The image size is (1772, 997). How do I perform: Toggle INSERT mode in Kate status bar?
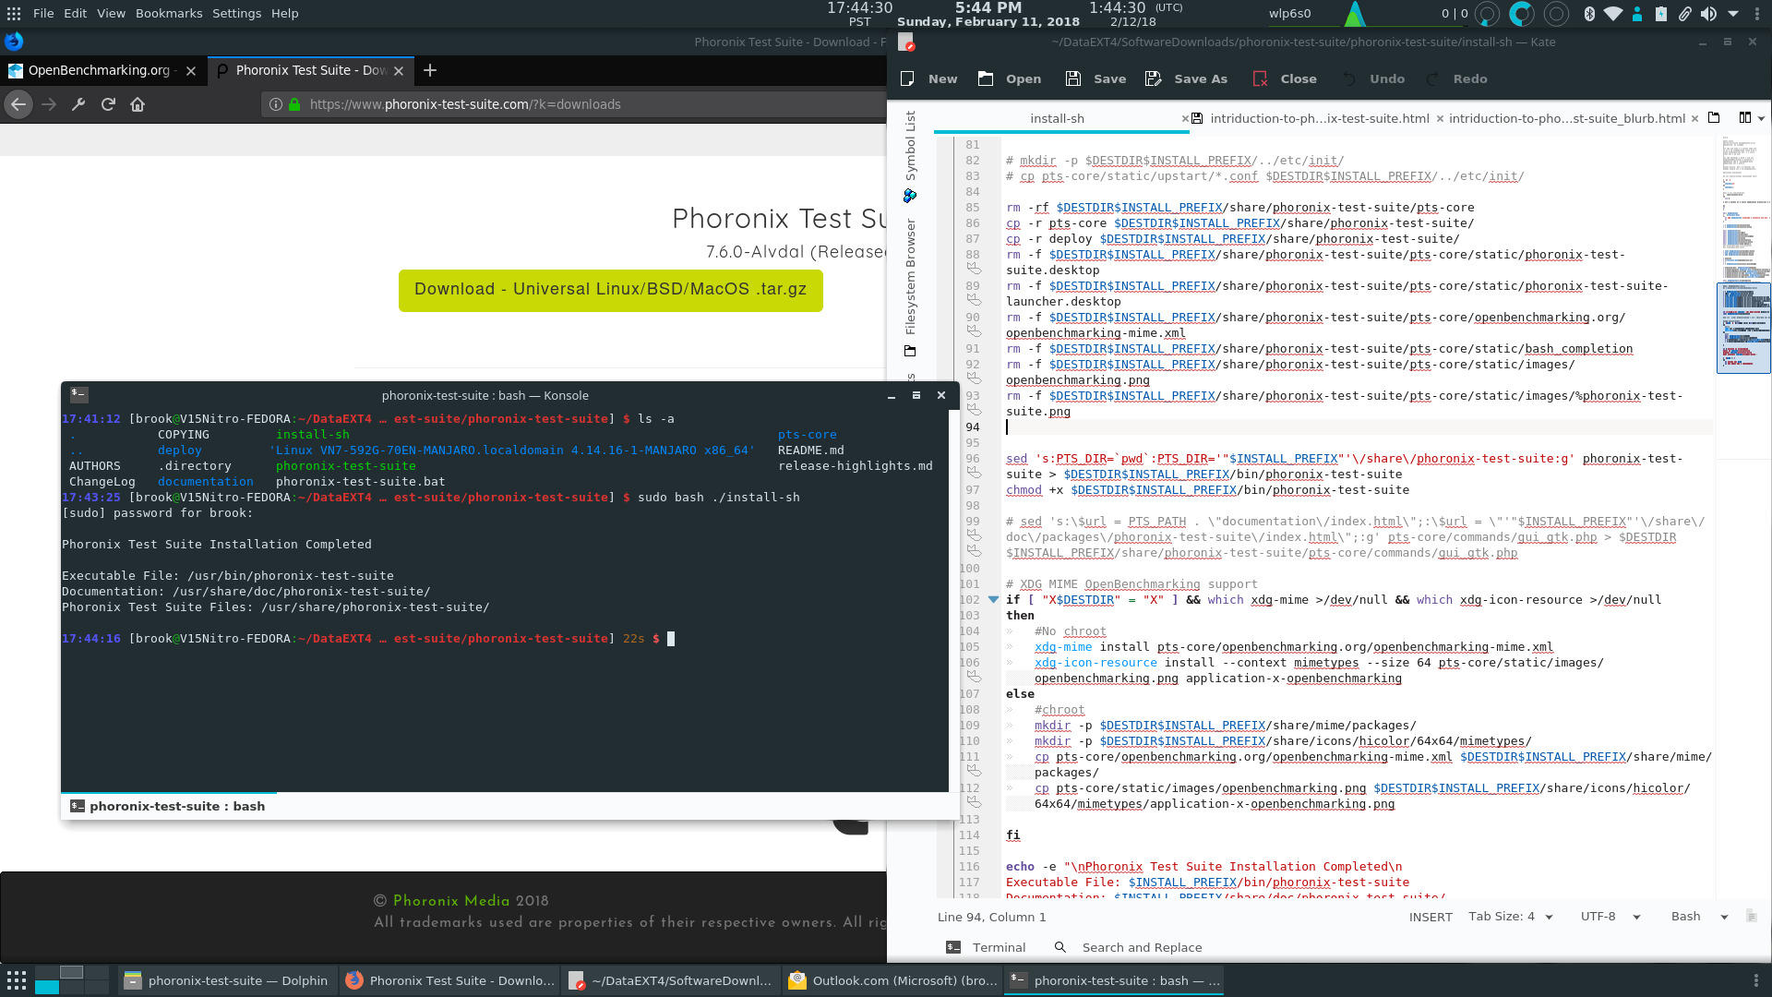pyautogui.click(x=1431, y=917)
